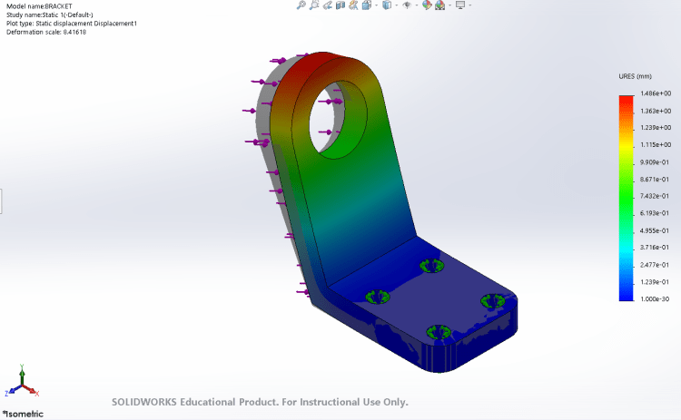Viewport: 681px width, 420px height.
Task: Expand the View Orientation dropdown arrow
Action: pos(376,5)
